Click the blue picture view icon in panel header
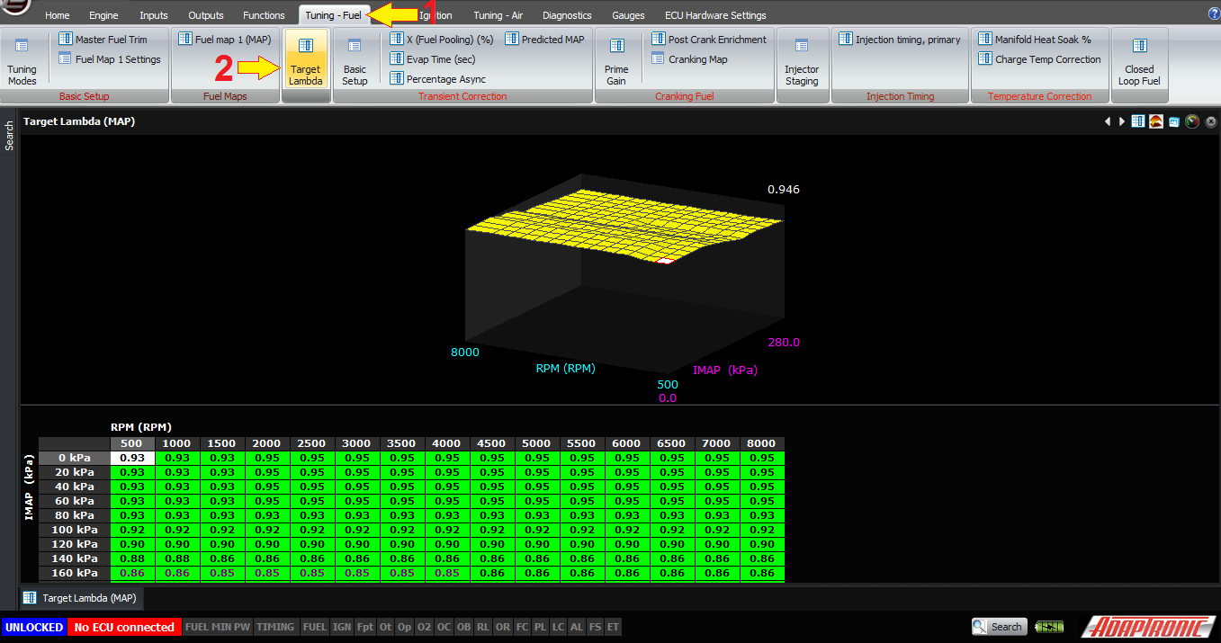The image size is (1221, 643). click(x=1174, y=121)
